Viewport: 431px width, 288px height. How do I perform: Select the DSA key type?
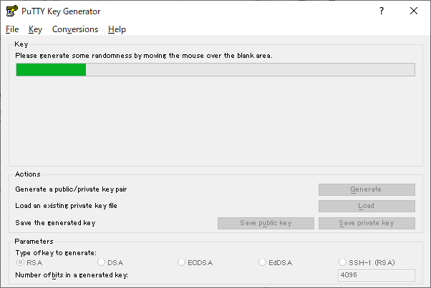pyautogui.click(x=110, y=262)
